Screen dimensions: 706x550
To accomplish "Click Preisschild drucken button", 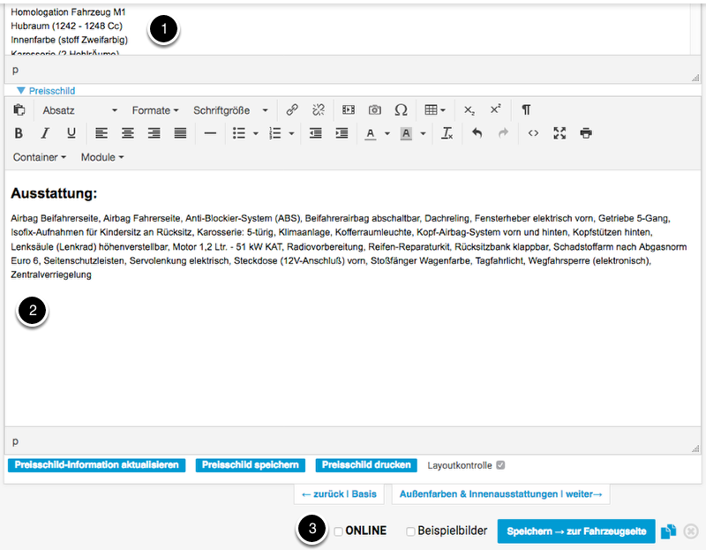I will pyautogui.click(x=366, y=465).
